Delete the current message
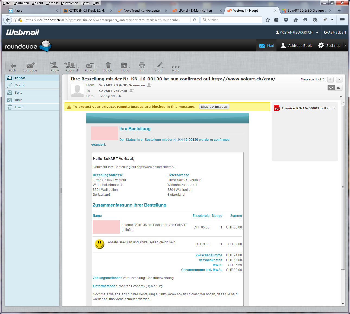The image size is (350, 314). 108,67
